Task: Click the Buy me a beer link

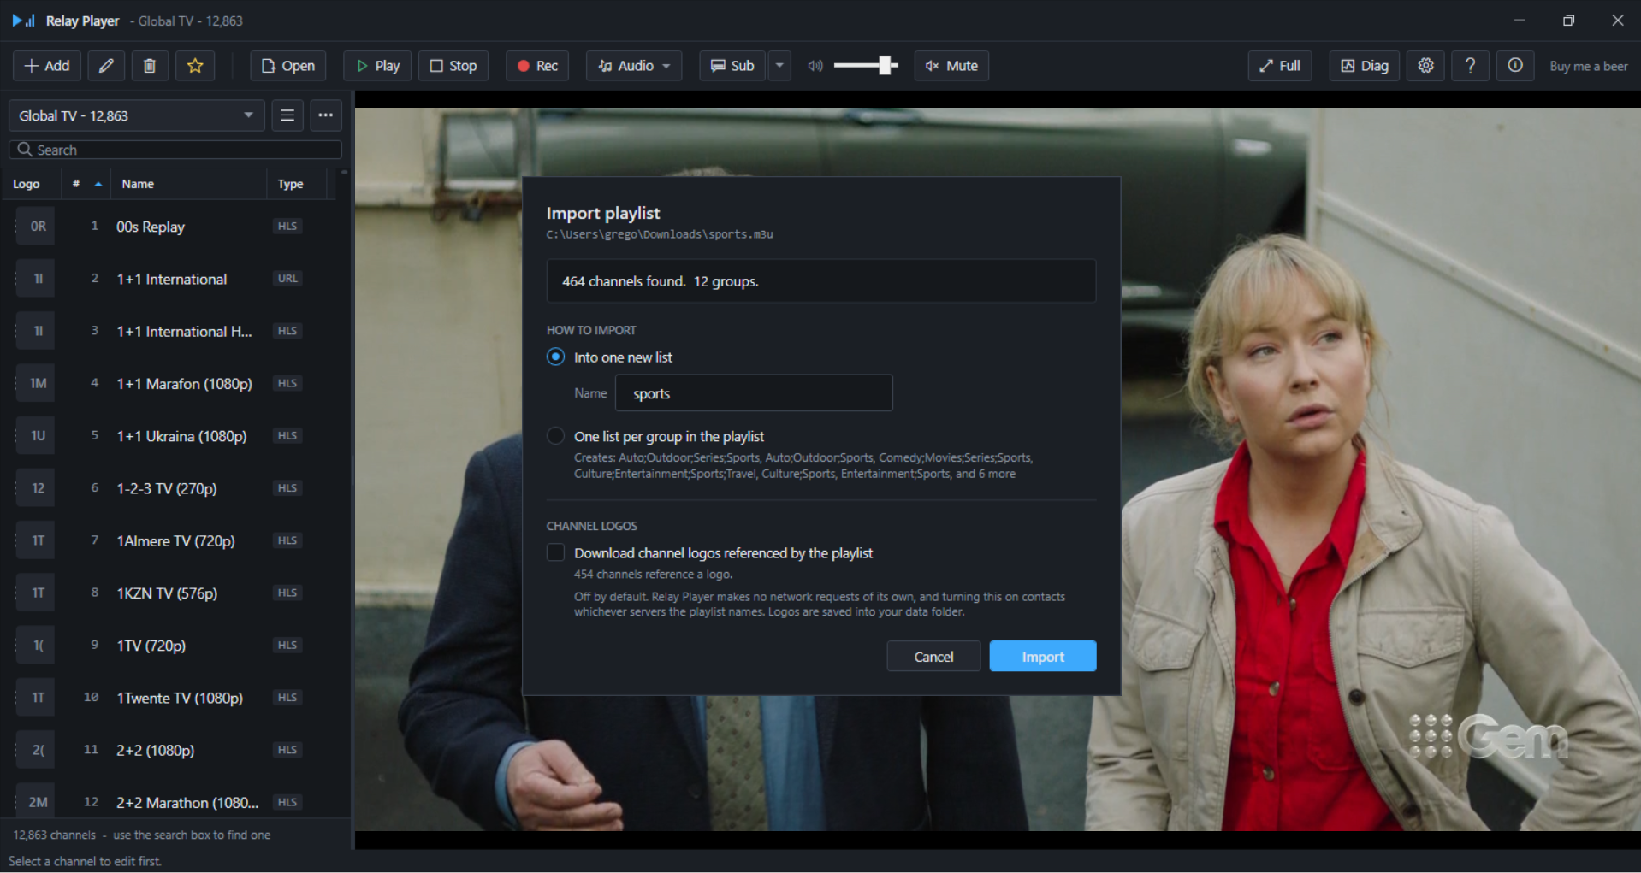Action: (1589, 66)
